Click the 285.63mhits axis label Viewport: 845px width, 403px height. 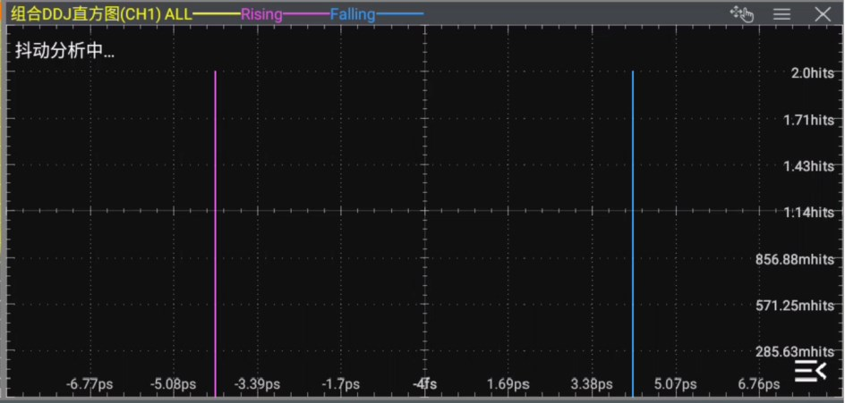tap(795, 351)
